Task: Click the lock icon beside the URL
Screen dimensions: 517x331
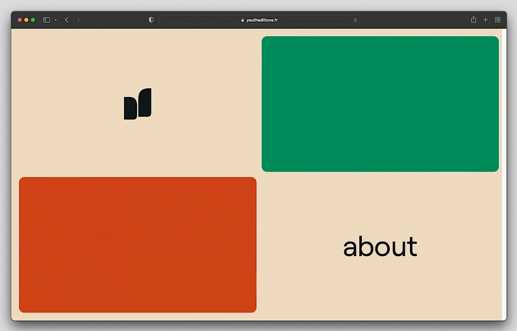Action: click(x=242, y=20)
